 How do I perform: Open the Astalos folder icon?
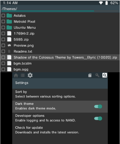coord(9,15)
